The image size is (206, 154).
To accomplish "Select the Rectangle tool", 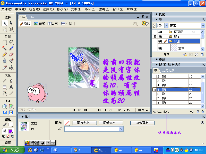I will coord(5,87).
